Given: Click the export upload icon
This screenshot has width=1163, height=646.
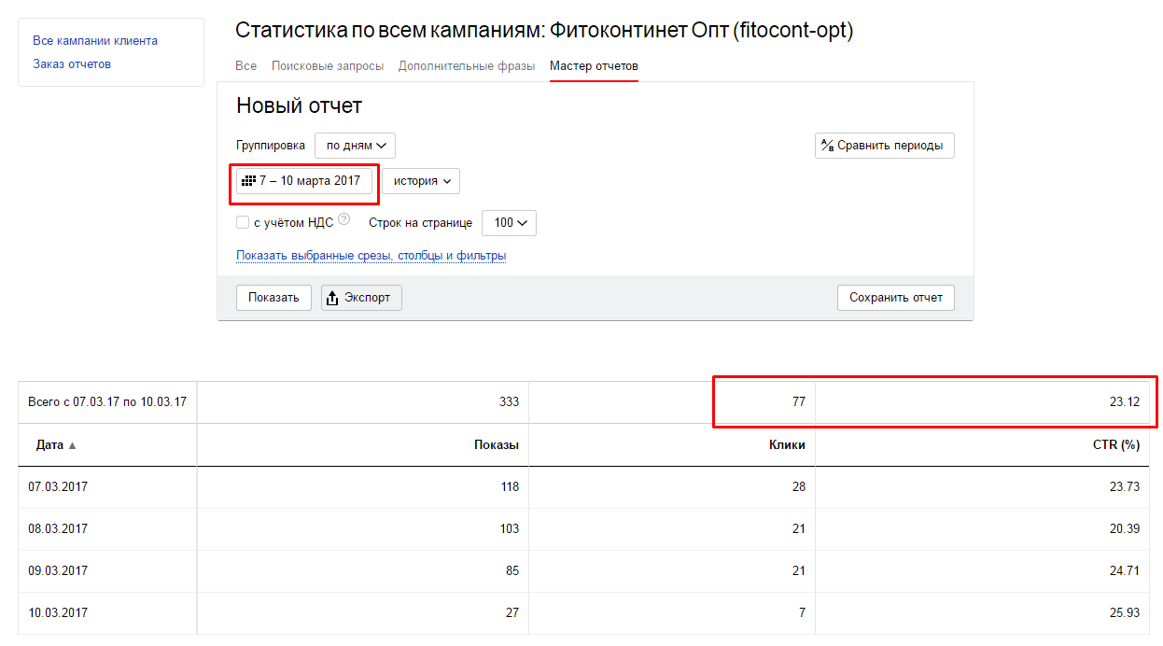Looking at the screenshot, I should point(332,298).
